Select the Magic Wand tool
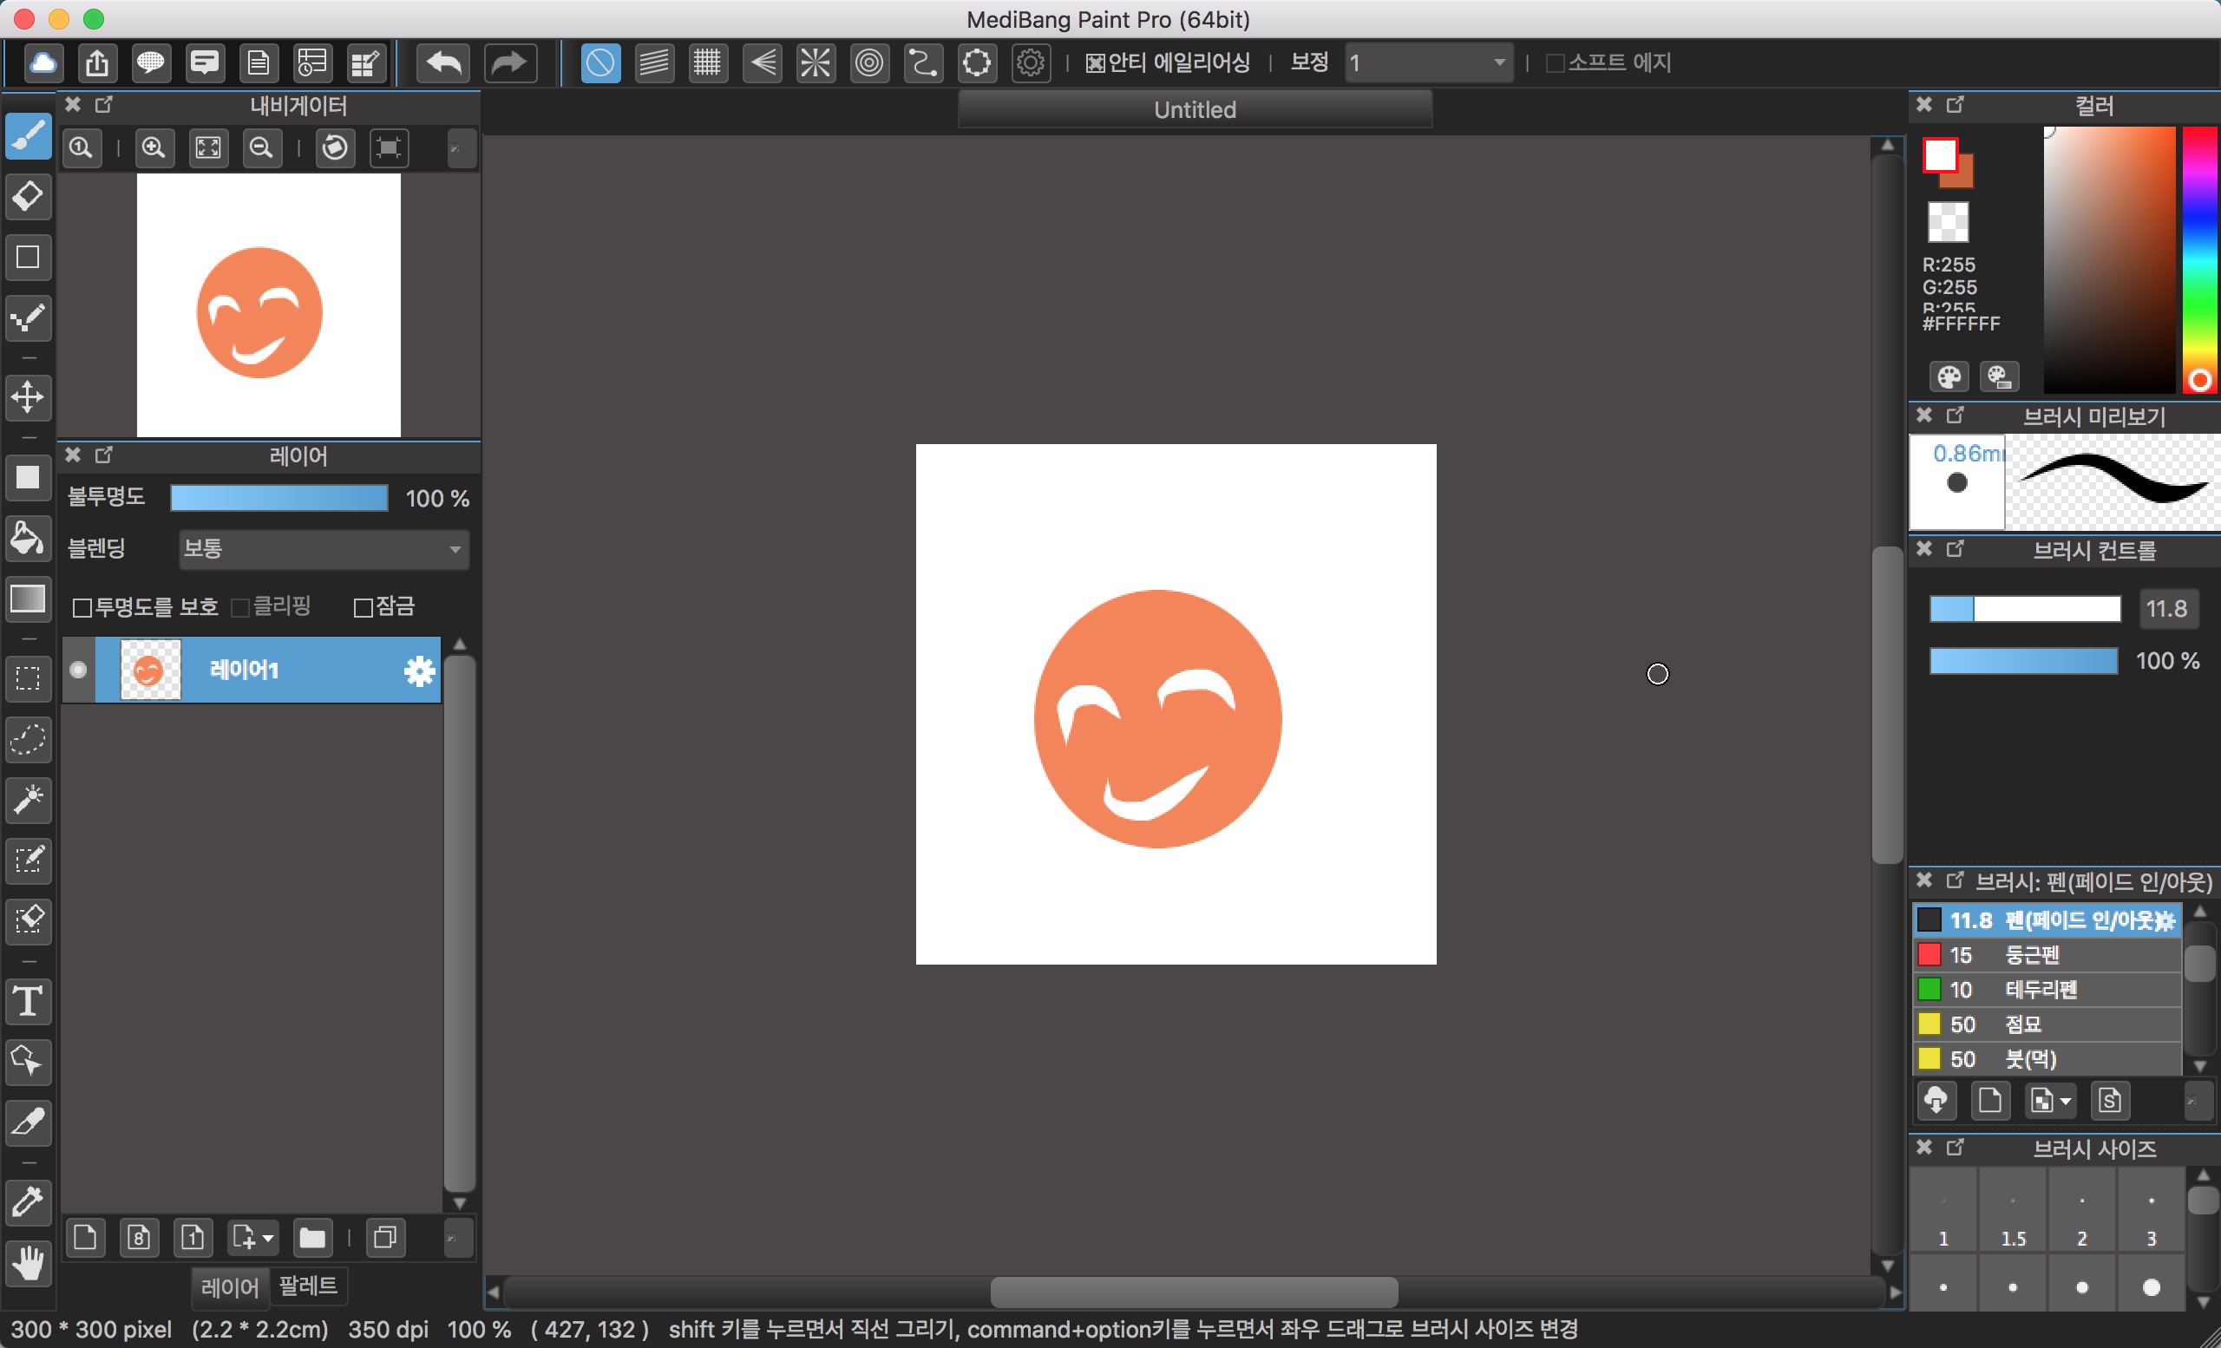Screen dimensions: 2221x1348 (28, 799)
